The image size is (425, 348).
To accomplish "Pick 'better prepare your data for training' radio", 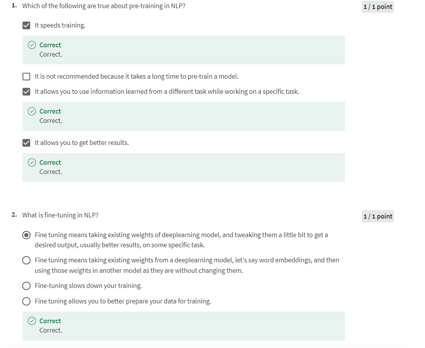I will tap(26, 301).
